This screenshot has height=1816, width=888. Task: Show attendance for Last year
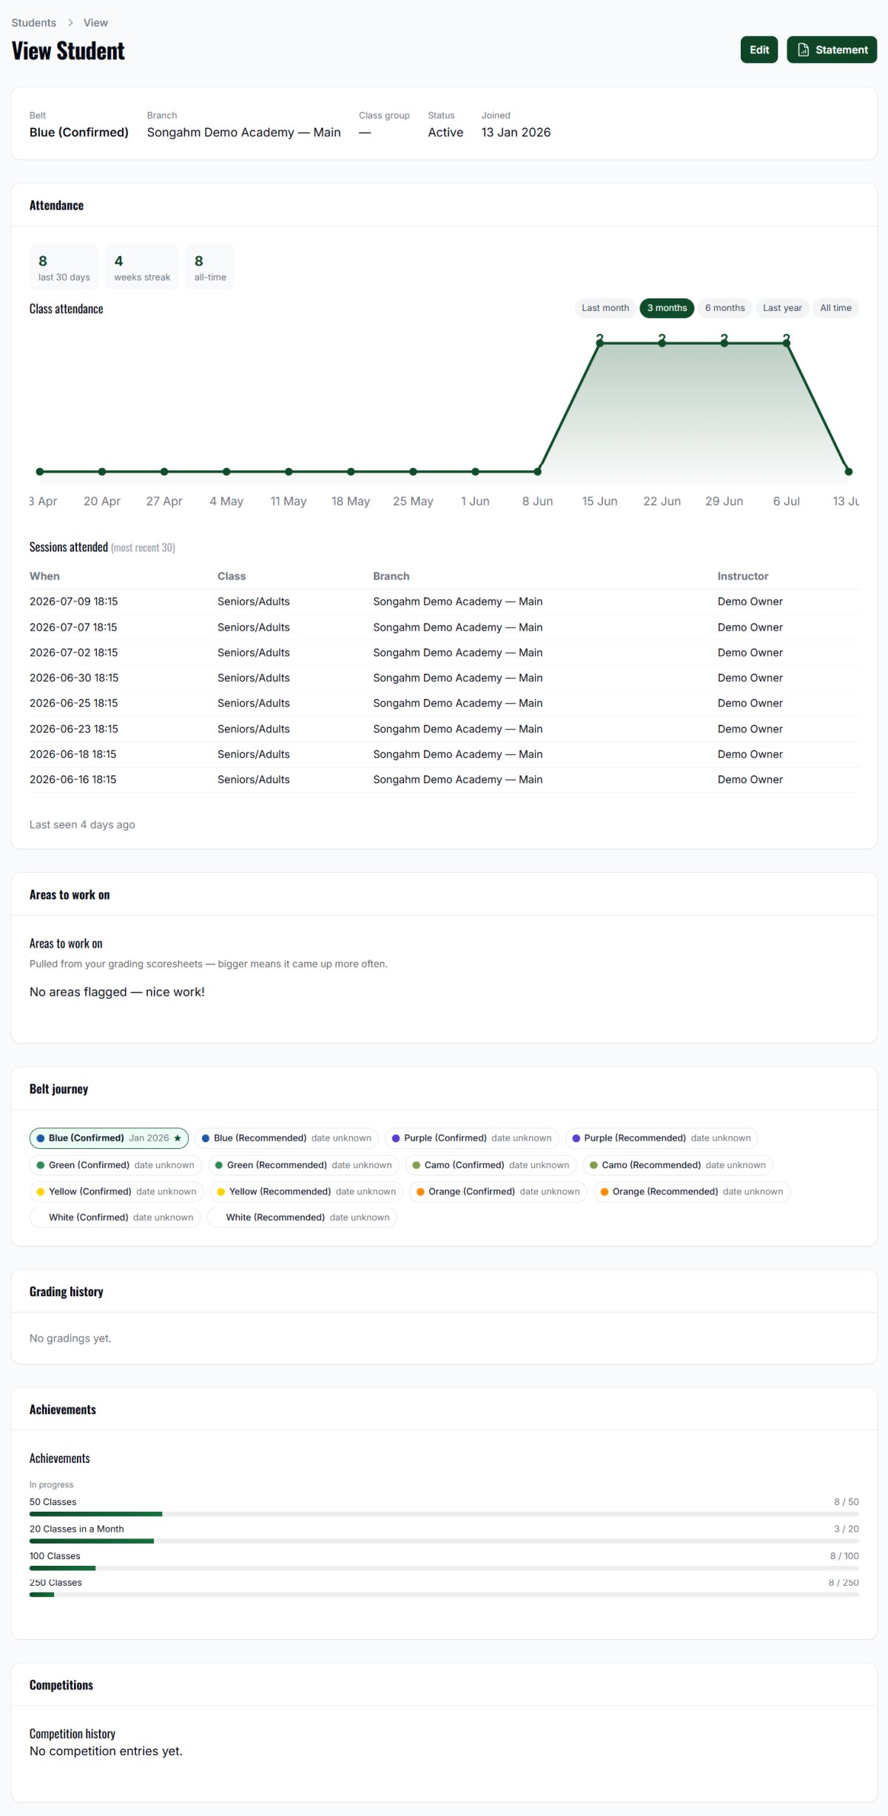(782, 308)
